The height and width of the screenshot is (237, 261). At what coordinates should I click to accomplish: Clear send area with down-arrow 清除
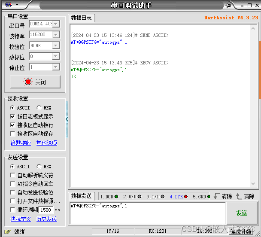(x=223, y=196)
